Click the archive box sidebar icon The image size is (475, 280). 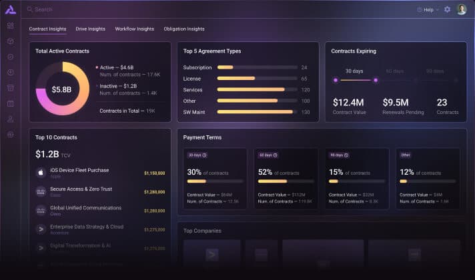tap(10, 88)
